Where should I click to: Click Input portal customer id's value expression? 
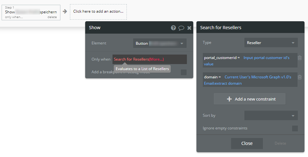pos(266,58)
